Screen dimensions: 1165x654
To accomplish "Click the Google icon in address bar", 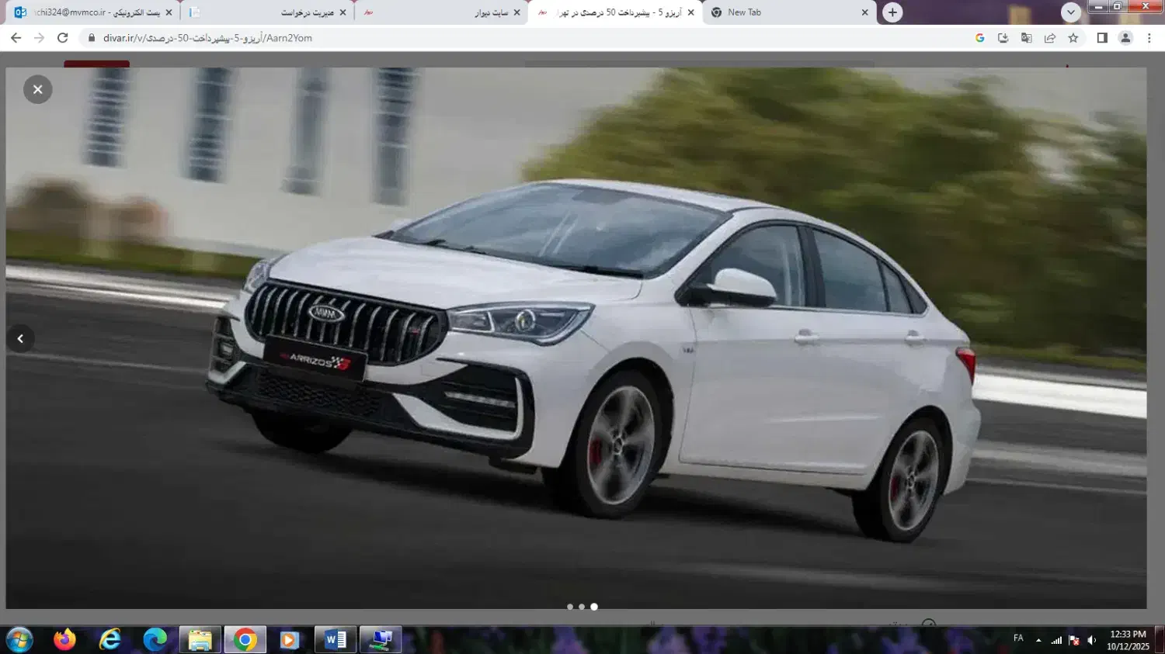I will (980, 38).
